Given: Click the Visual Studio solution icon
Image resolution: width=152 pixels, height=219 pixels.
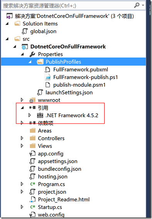Looking at the screenshot, I should [9, 16].
